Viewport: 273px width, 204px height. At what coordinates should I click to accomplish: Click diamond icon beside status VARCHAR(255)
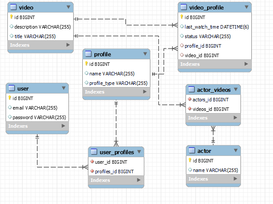(182, 36)
